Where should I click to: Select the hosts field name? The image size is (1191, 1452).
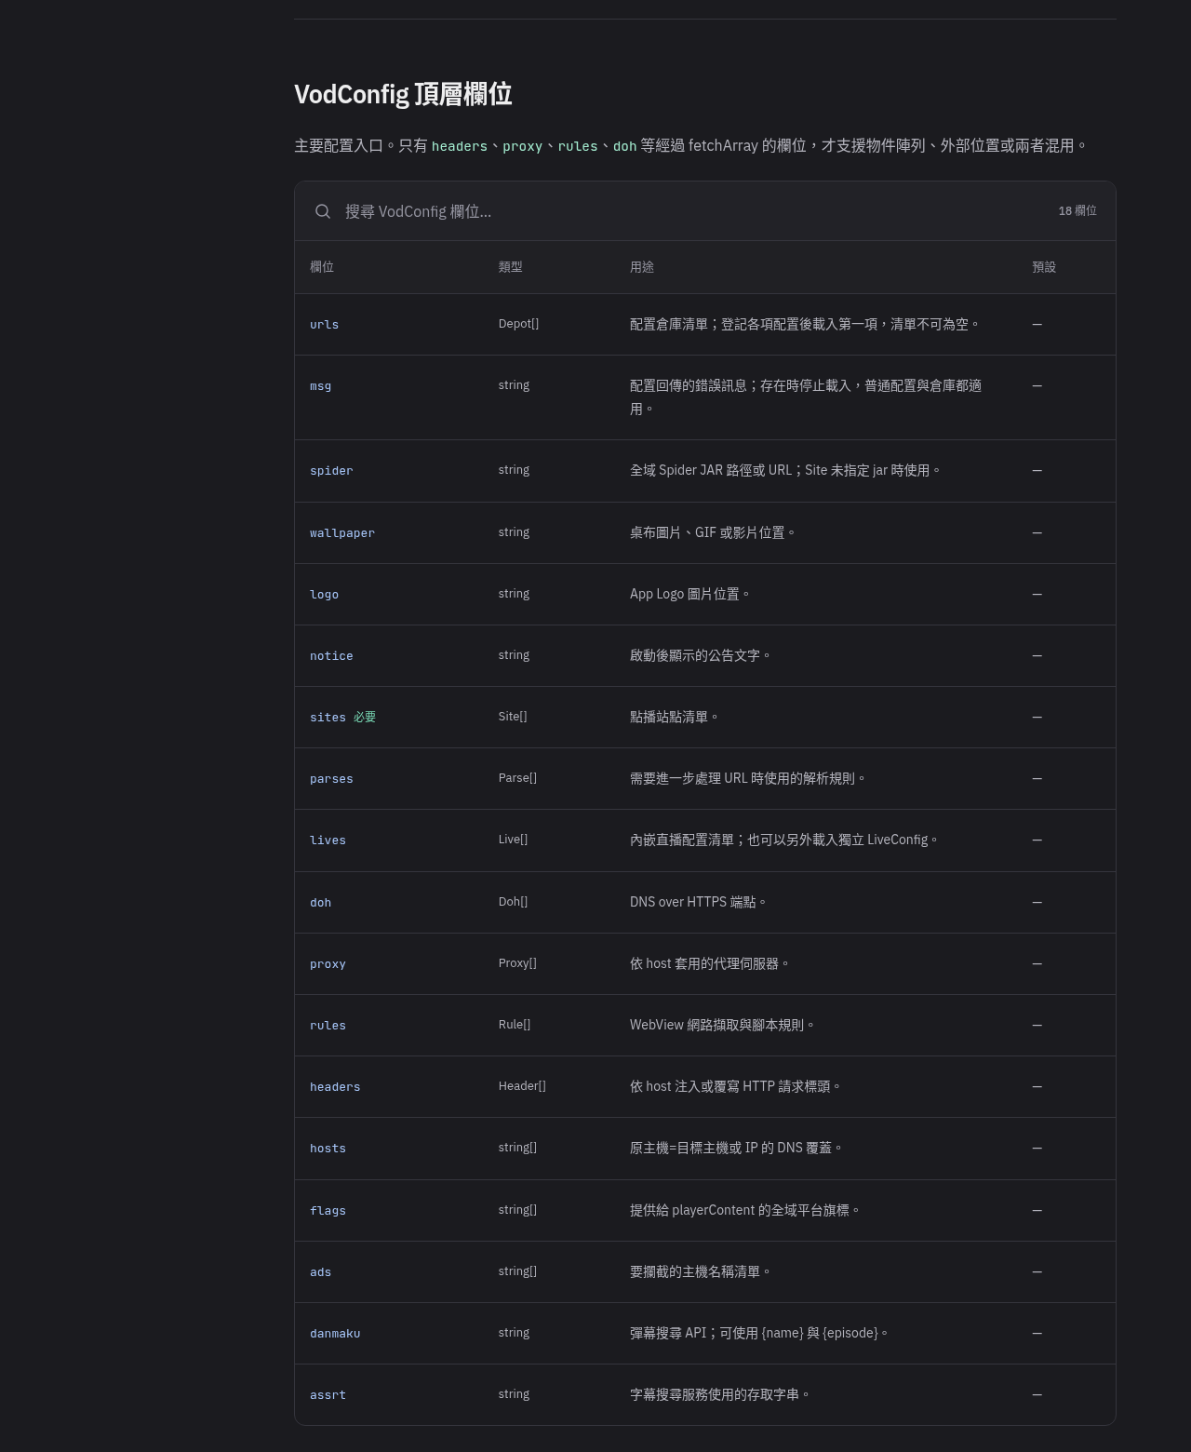[328, 1149]
